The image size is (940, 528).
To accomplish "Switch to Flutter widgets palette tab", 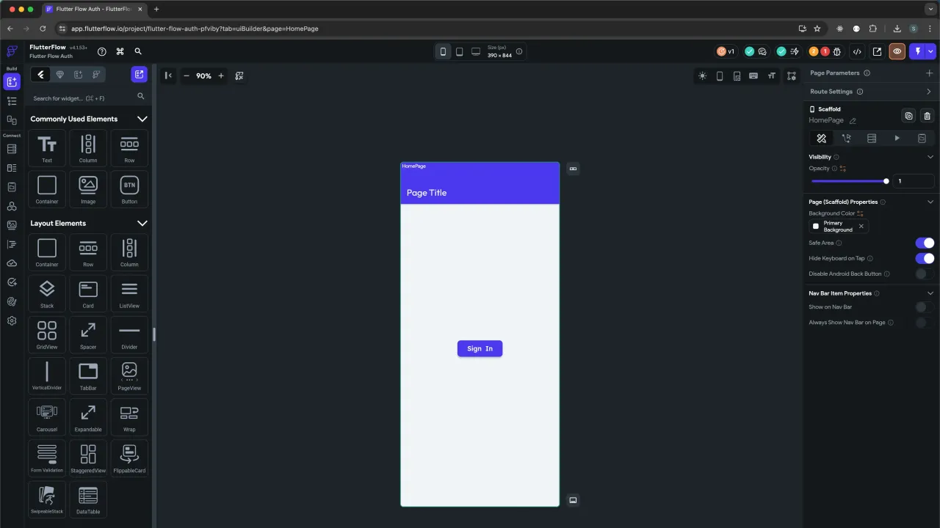I will point(41,75).
